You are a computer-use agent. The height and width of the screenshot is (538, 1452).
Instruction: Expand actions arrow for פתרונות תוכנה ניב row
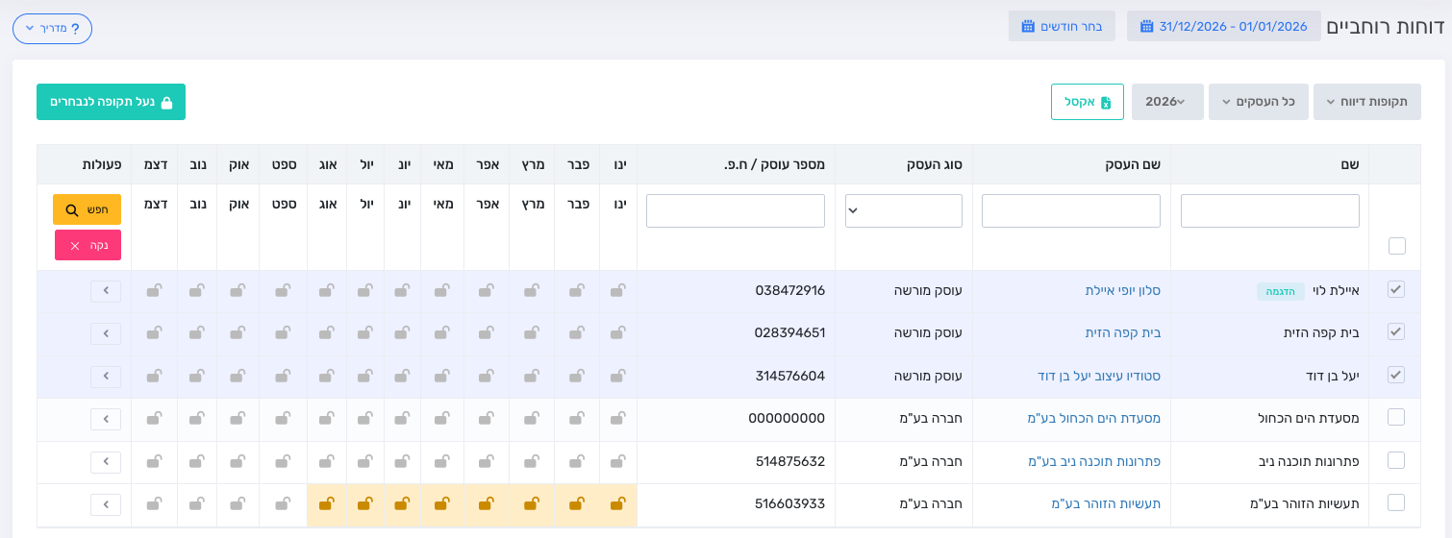[106, 462]
